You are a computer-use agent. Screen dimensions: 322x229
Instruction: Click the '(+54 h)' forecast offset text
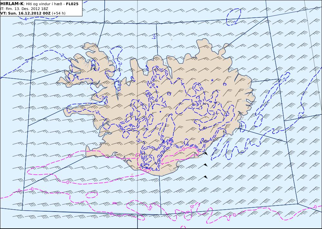pyautogui.click(x=59, y=13)
